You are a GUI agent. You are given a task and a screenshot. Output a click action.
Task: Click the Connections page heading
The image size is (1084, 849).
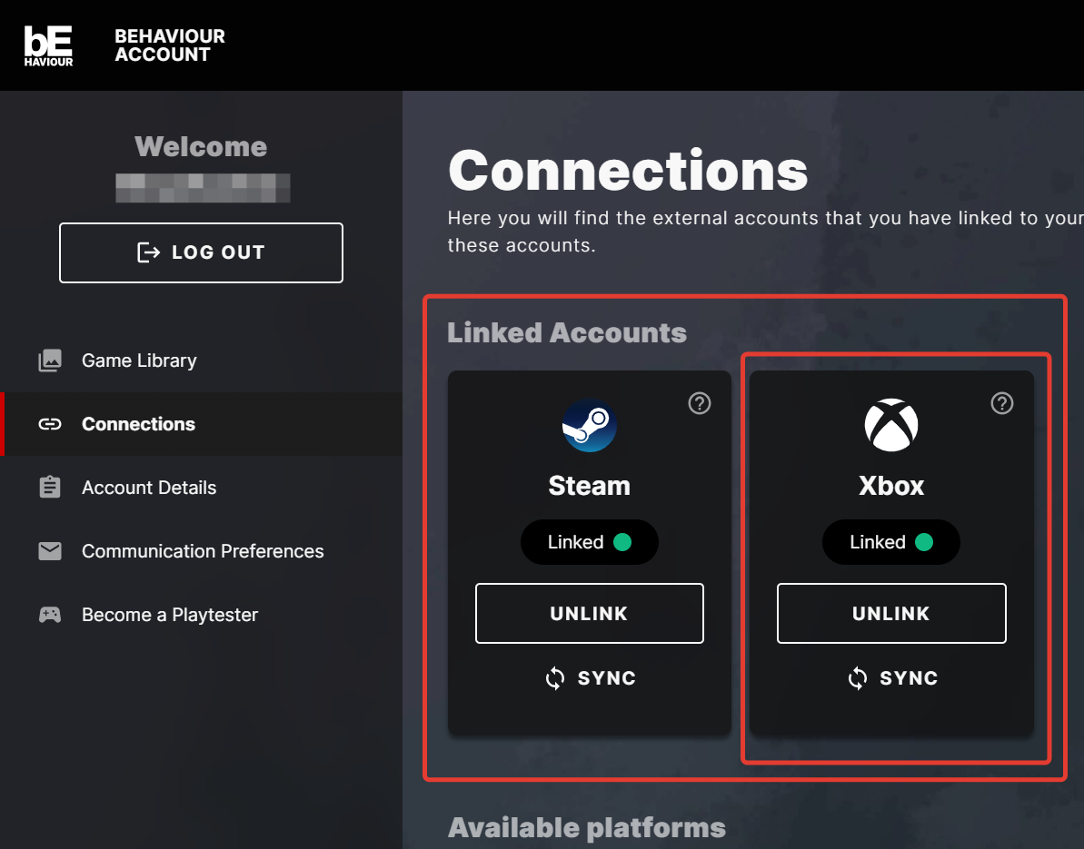click(x=628, y=171)
